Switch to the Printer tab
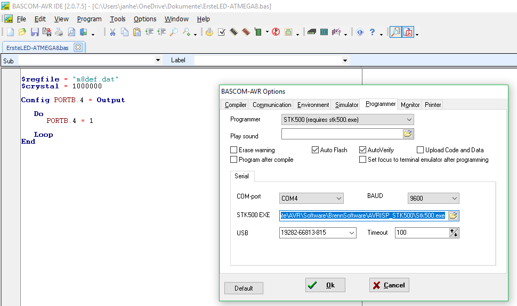 tap(433, 105)
